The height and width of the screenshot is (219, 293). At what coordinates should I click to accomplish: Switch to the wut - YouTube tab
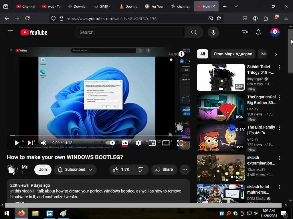tap(51, 6)
